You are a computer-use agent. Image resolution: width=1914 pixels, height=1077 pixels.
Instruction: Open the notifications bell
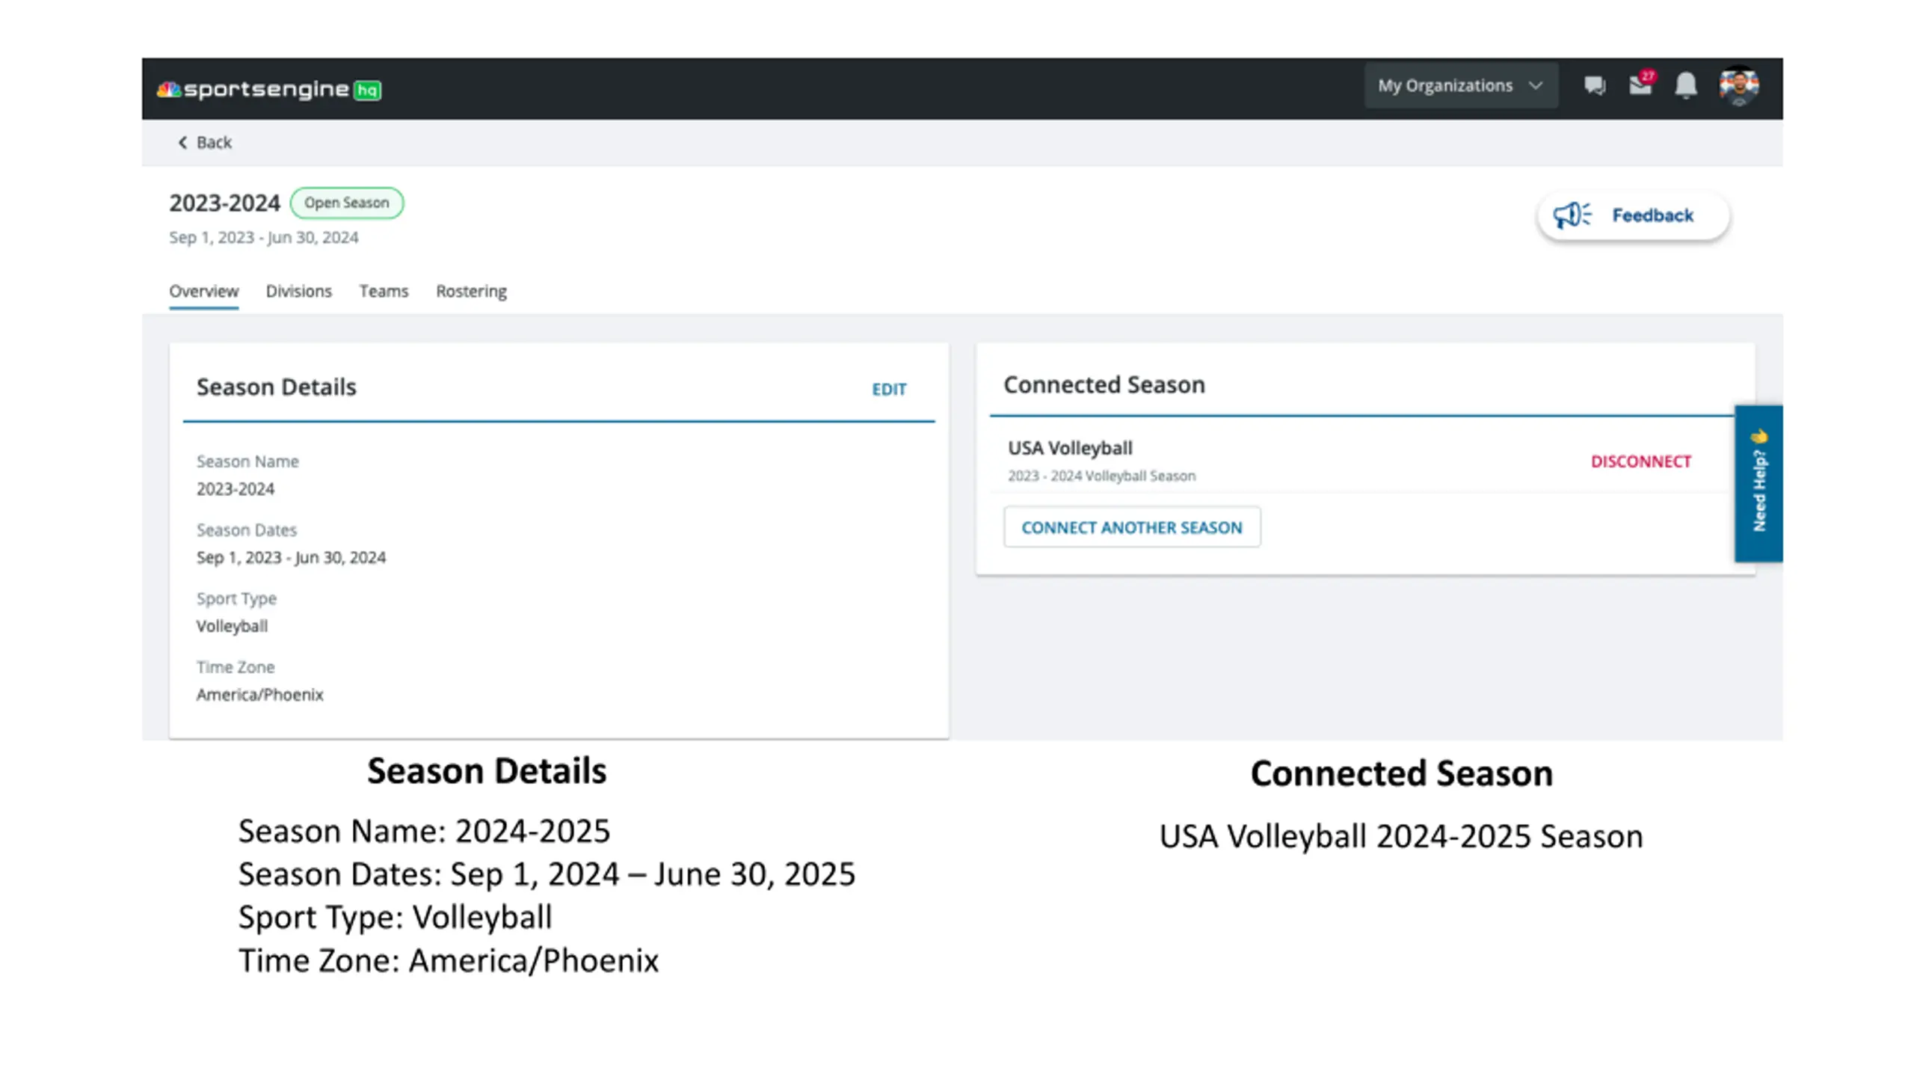(1685, 86)
